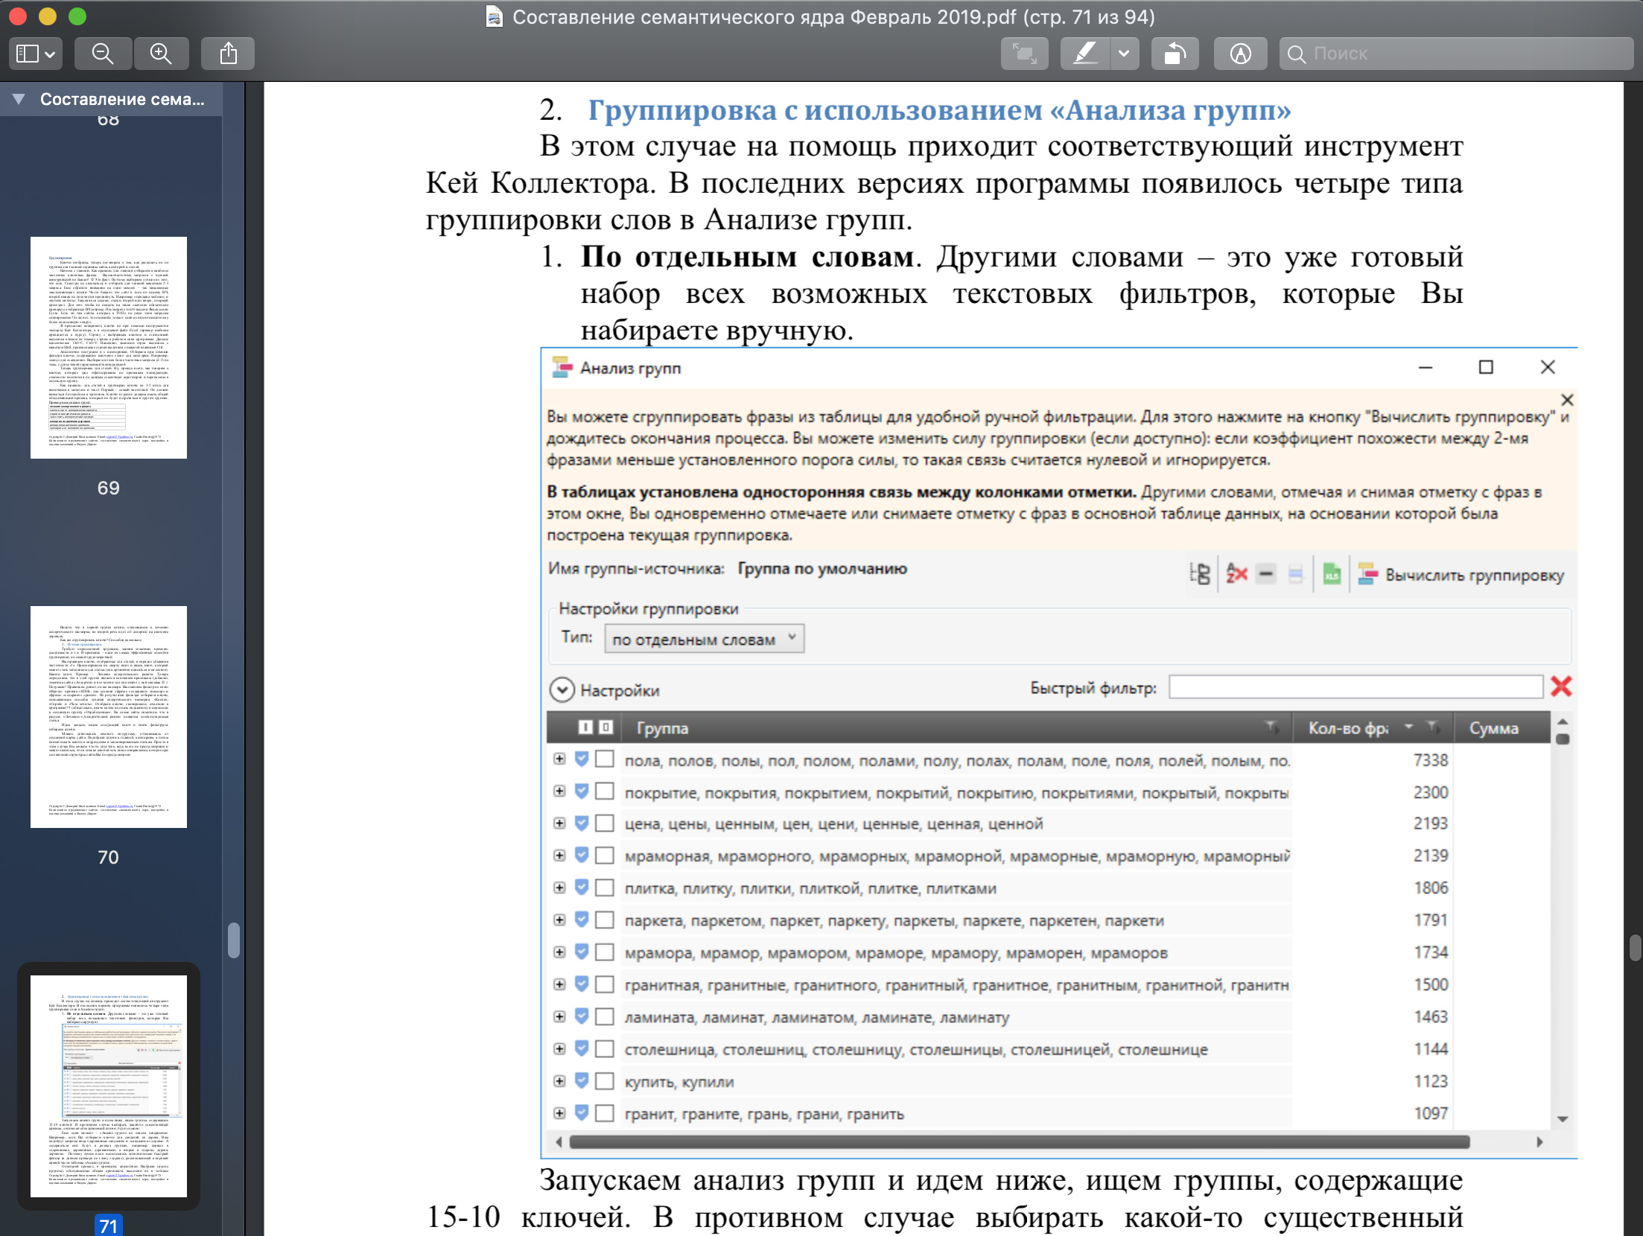Collapse the Составление сема... sidebar triangle

pos(19,99)
